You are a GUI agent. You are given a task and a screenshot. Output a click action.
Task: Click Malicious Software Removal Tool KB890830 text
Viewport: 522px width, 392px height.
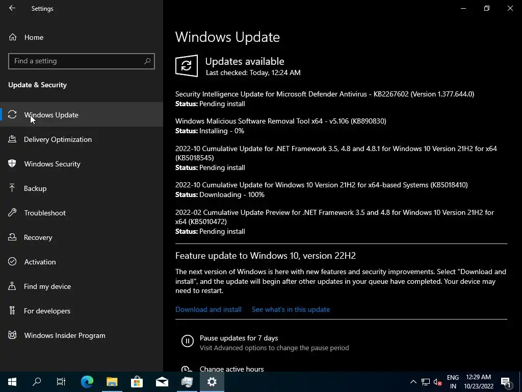pos(281,121)
